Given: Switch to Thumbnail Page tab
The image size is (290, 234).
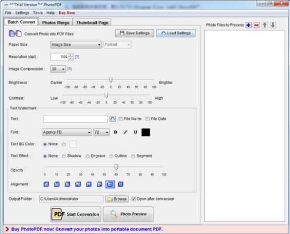Looking at the screenshot, I should [x=92, y=22].
